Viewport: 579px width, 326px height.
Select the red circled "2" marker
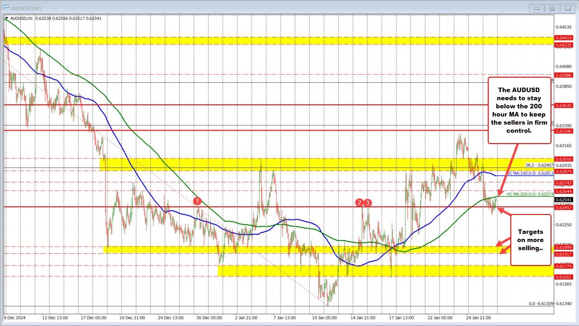coord(359,203)
